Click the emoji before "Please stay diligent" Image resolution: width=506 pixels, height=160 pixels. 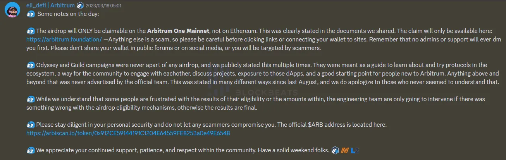pyautogui.click(x=31, y=124)
